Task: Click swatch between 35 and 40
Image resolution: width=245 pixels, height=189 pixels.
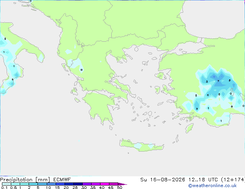Action: pos(96,184)
